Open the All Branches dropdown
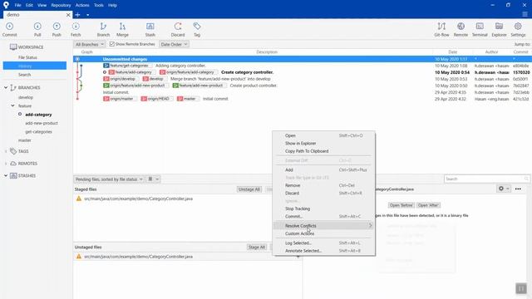Image resolution: width=532 pixels, height=299 pixels. pyautogui.click(x=90, y=44)
